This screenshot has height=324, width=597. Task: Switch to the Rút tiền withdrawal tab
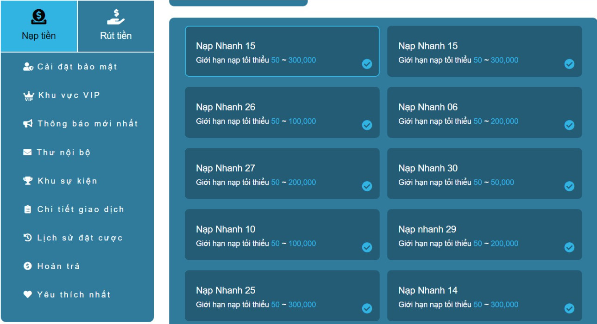click(116, 26)
